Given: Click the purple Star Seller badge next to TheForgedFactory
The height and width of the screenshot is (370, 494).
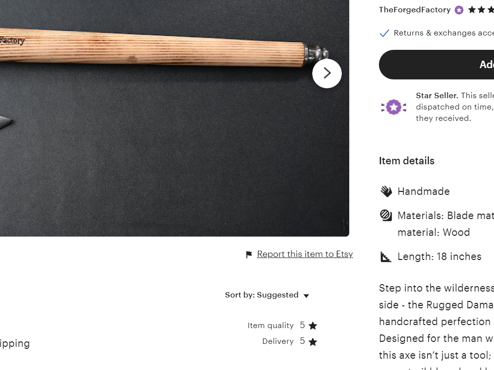Looking at the screenshot, I should tap(459, 10).
